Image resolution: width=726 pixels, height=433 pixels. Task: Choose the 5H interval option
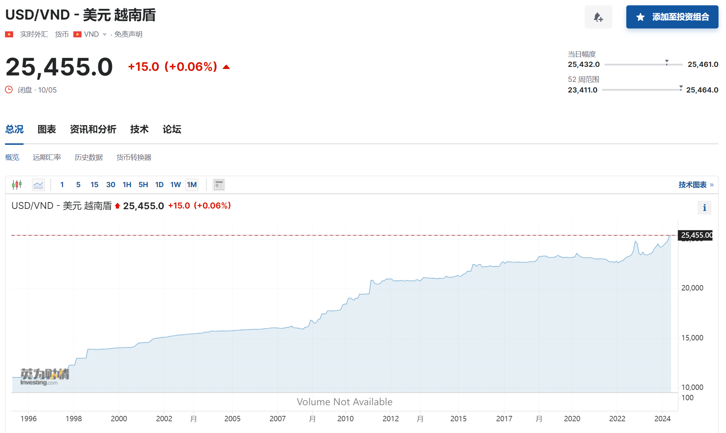(x=143, y=185)
